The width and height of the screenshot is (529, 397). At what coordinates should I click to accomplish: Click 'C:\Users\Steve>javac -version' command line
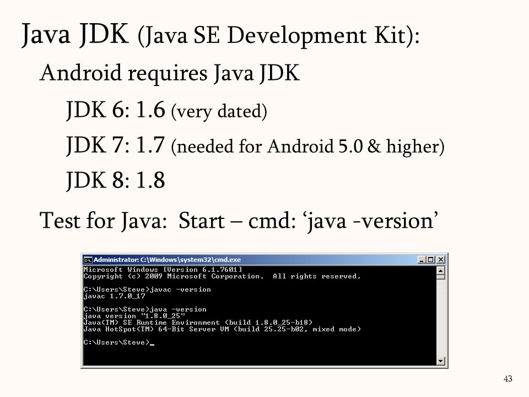click(x=147, y=289)
